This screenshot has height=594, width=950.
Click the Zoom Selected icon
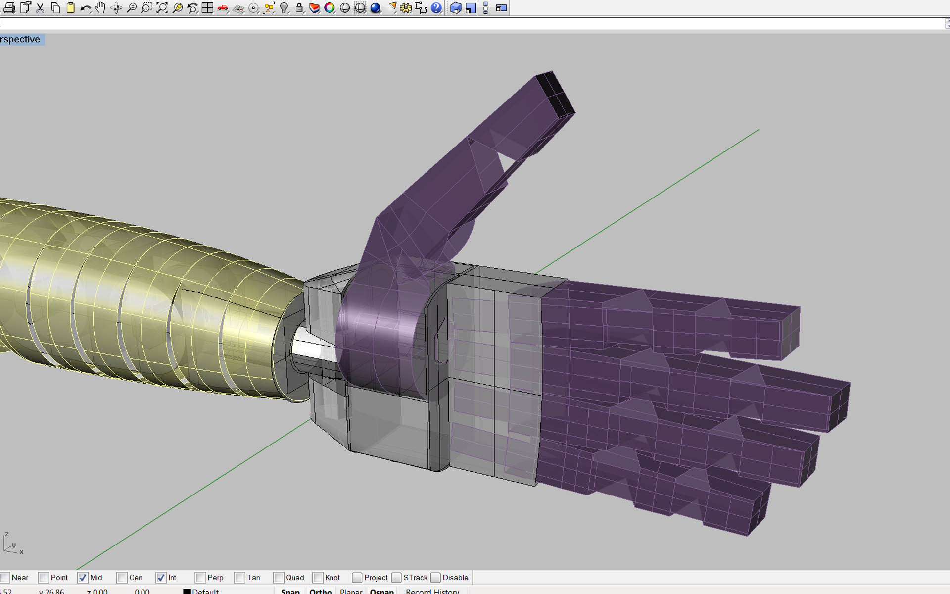pyautogui.click(x=177, y=8)
